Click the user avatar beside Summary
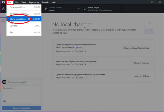The width and height of the screenshot is (164, 112). click(x=4, y=82)
